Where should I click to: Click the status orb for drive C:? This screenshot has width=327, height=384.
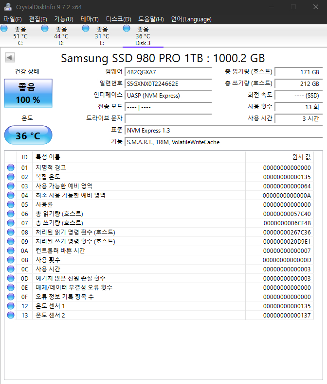tap(4, 29)
